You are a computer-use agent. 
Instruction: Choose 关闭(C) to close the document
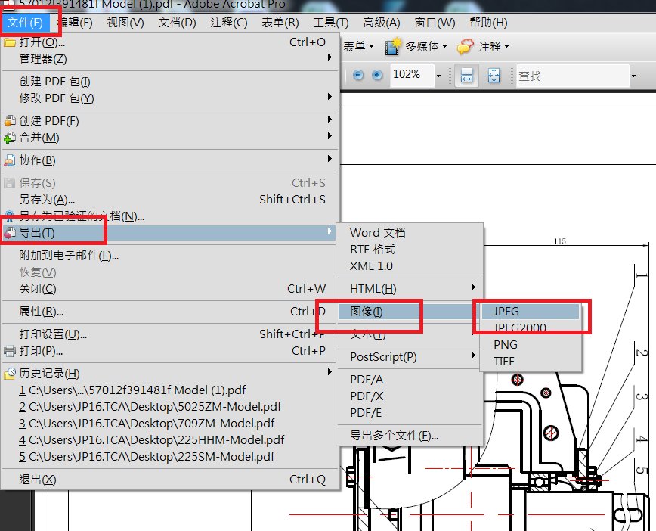coord(169,289)
